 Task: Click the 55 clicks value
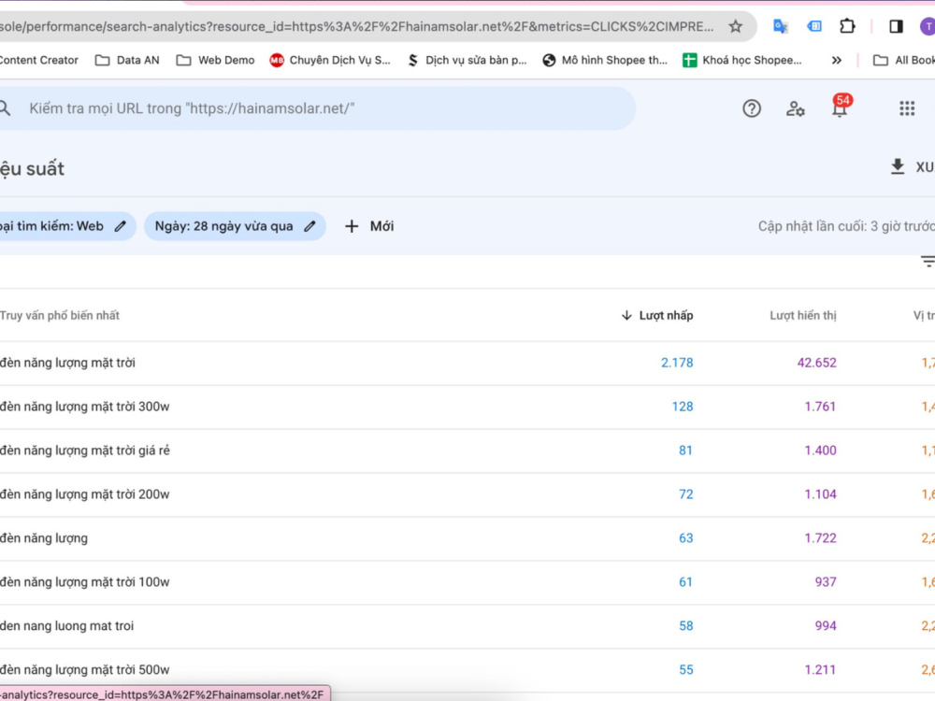tap(685, 670)
